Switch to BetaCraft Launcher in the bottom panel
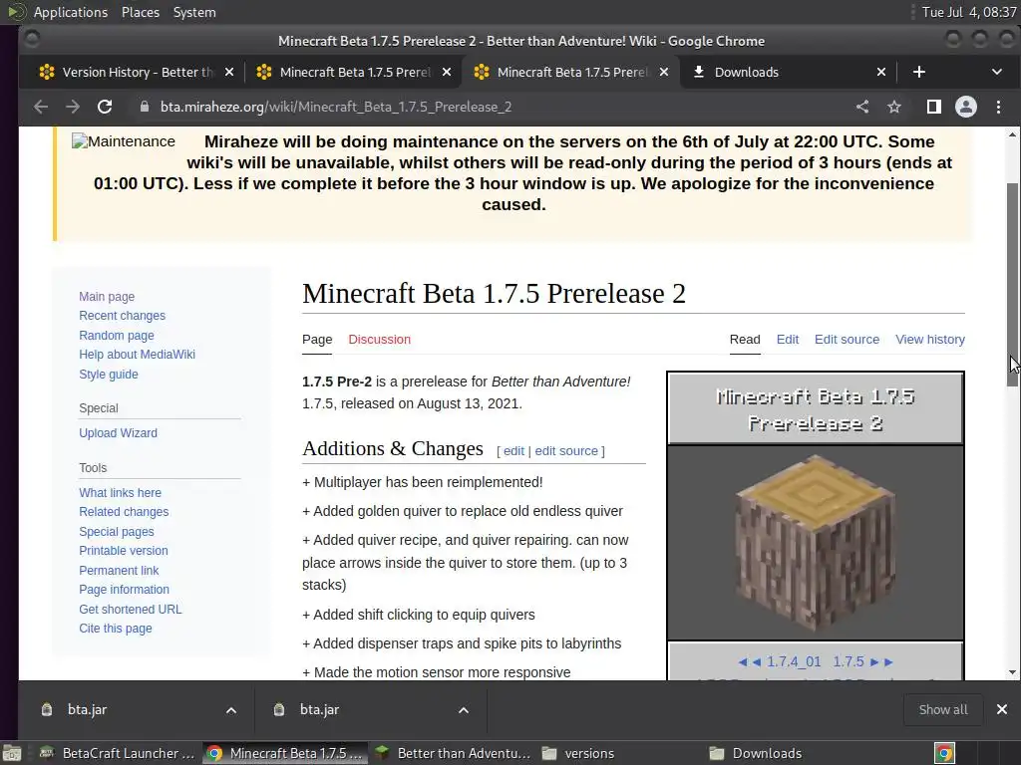This screenshot has height=765, width=1021. click(x=118, y=753)
